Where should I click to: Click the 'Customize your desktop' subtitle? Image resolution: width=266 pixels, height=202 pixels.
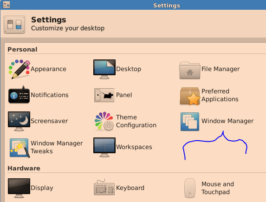[x=68, y=28]
